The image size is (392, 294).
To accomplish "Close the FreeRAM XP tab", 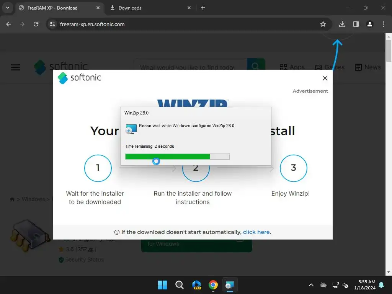I will [x=98, y=8].
